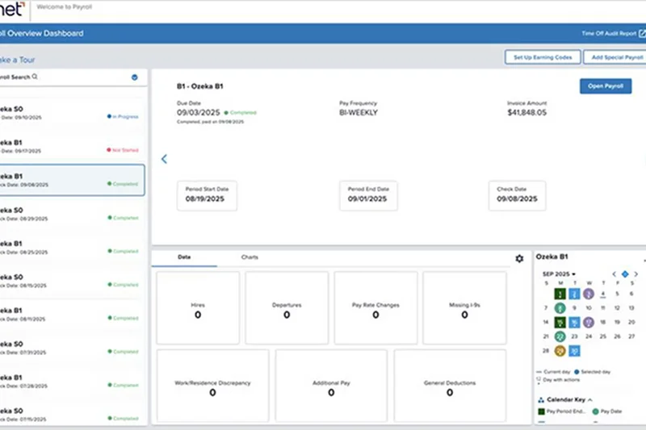The width and height of the screenshot is (646, 430).
Task: Collapse the Calendar Key section
Action: point(590,399)
